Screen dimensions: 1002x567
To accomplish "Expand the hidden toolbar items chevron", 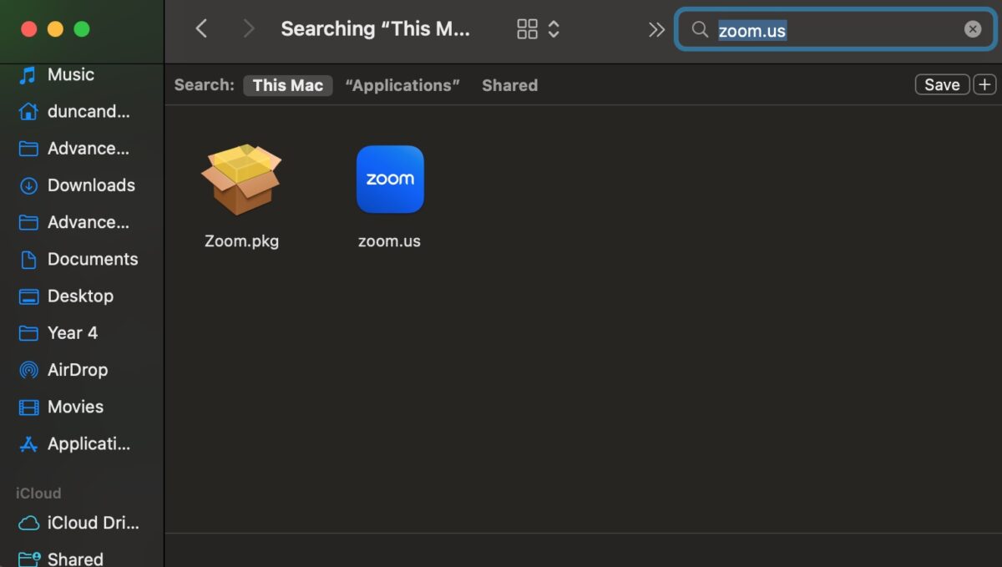I will click(x=656, y=29).
